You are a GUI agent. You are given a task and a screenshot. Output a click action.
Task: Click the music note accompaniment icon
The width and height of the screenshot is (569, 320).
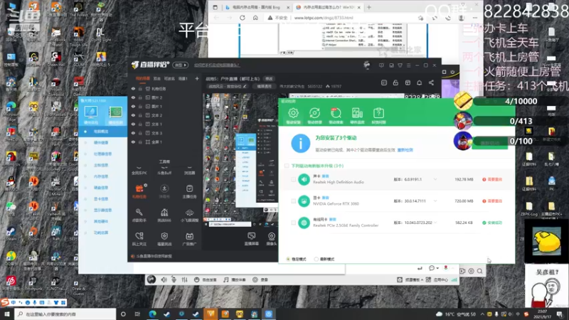coord(226,279)
